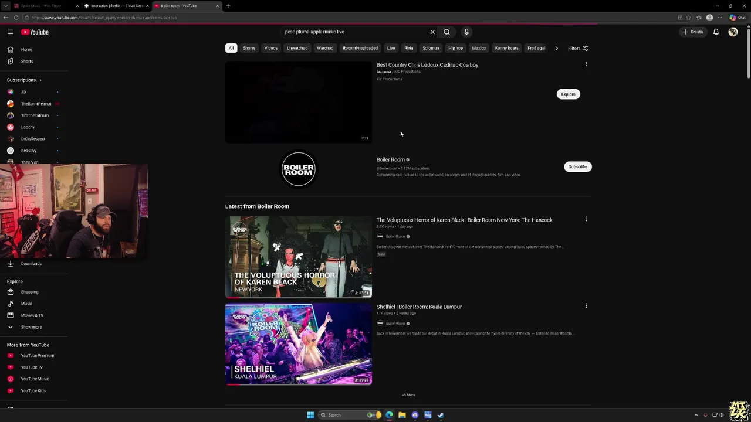Select the Shorts filter chip
Viewport: 751px width, 422px height.
[249, 48]
